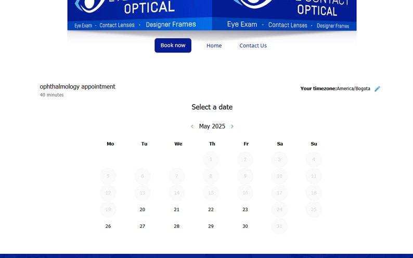Choose May 28 on the calendar
This screenshot has width=413, height=258.
177,226
